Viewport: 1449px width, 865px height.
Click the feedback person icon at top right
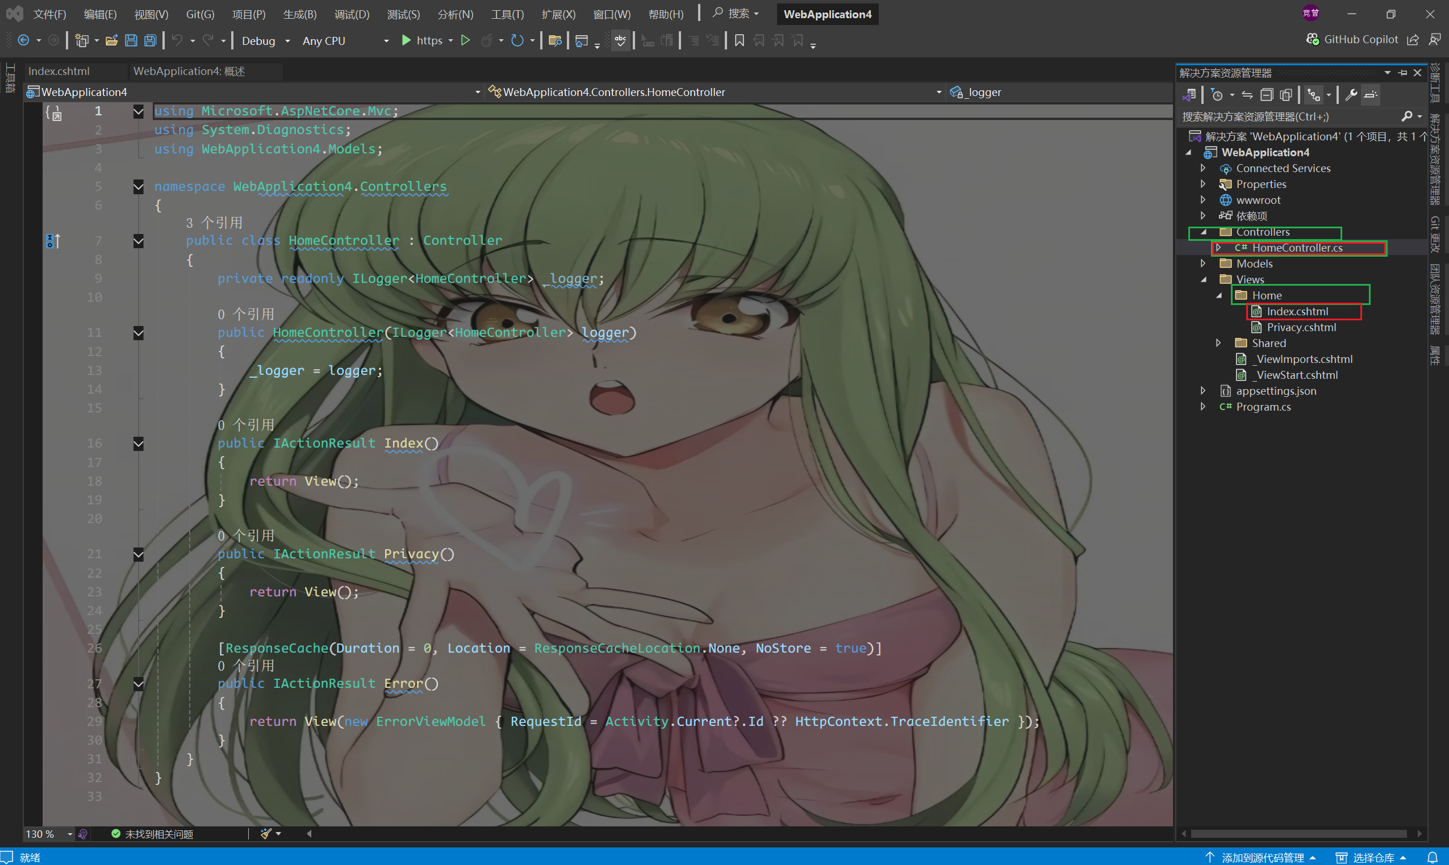click(1434, 39)
